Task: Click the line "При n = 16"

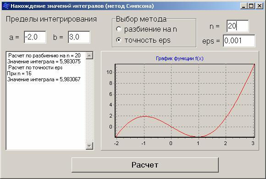Action: [19, 73]
